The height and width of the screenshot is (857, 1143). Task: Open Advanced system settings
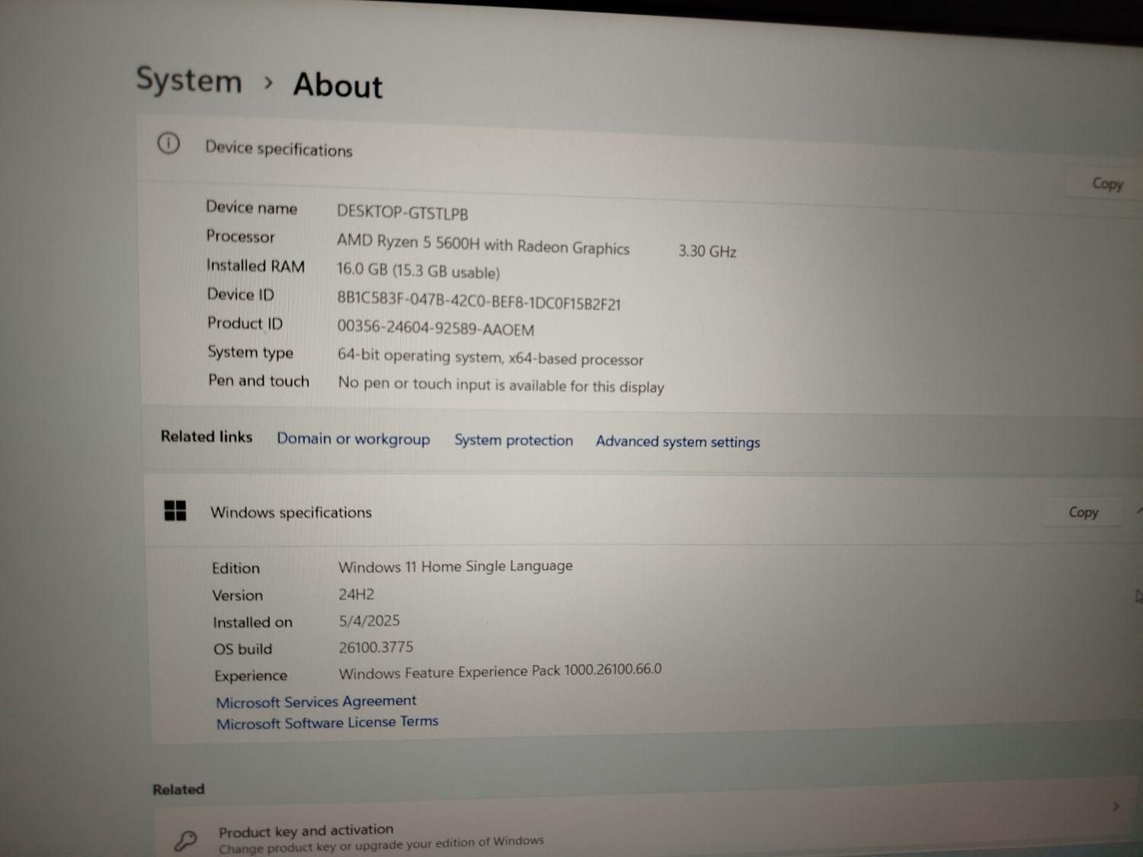pyautogui.click(x=677, y=442)
